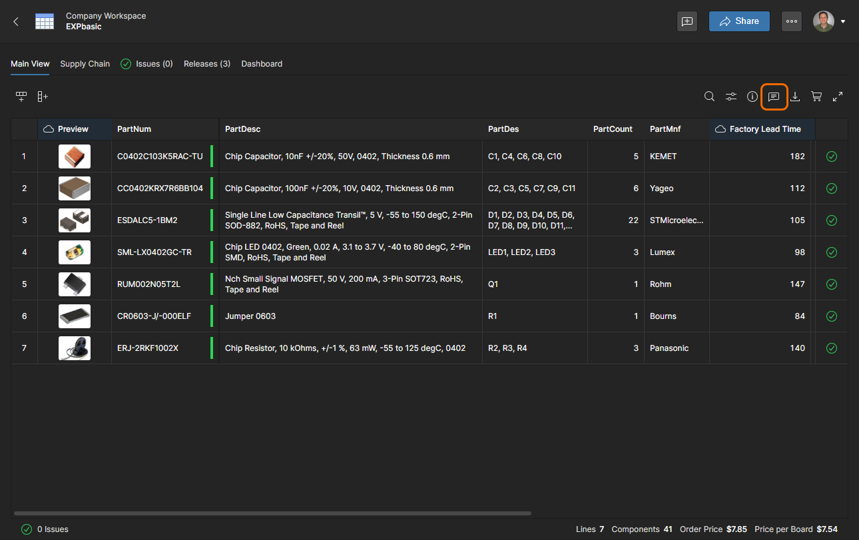Click the green status check for row 1
The height and width of the screenshot is (540, 859).
click(x=832, y=156)
